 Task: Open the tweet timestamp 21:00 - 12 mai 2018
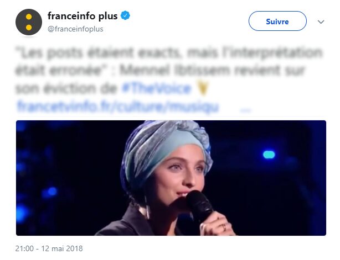[x=49, y=248]
